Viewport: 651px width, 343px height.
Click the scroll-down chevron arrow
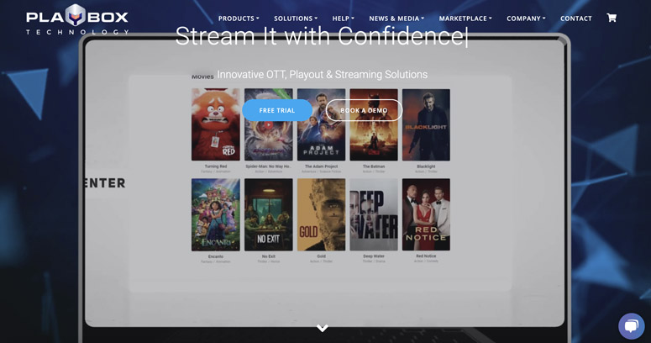[323, 328]
